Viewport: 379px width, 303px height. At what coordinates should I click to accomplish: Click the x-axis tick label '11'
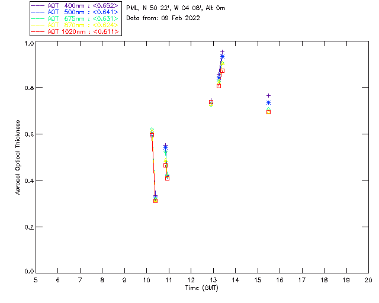[169, 280]
